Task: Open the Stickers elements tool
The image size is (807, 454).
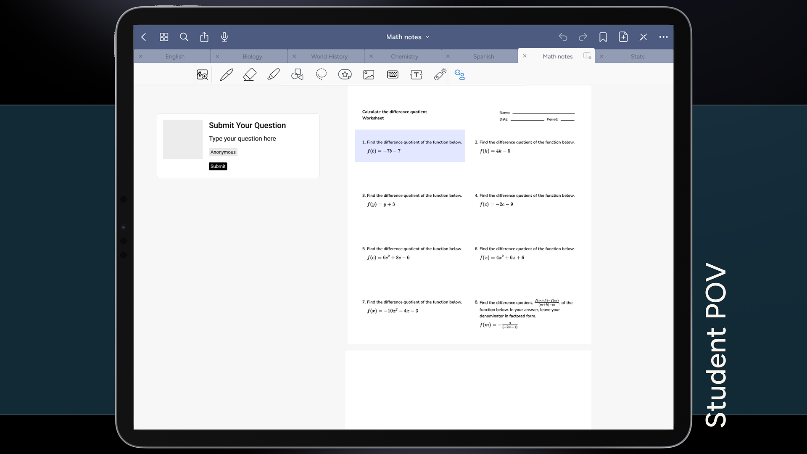Action: (345, 75)
